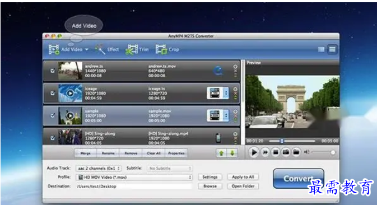377x205 pixels.
Task: Select the sample video thumbnail
Action: click(70, 115)
